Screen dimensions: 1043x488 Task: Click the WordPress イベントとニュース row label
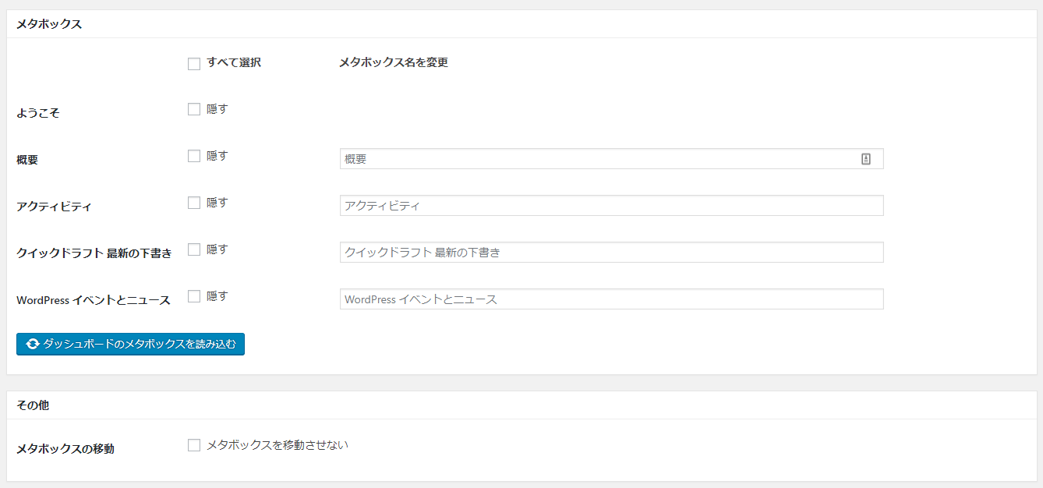click(94, 300)
